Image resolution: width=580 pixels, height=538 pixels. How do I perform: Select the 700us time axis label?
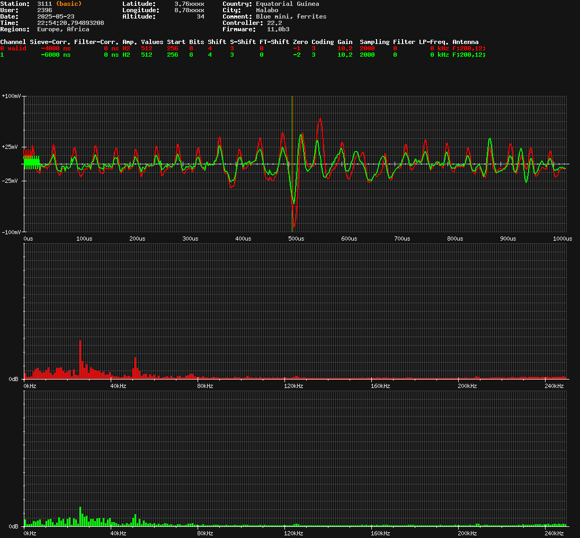click(x=402, y=239)
